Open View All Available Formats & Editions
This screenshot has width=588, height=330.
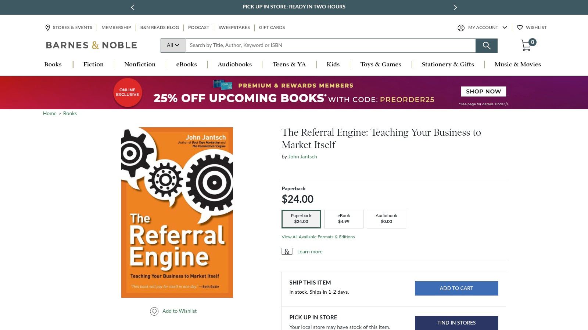coord(318,237)
